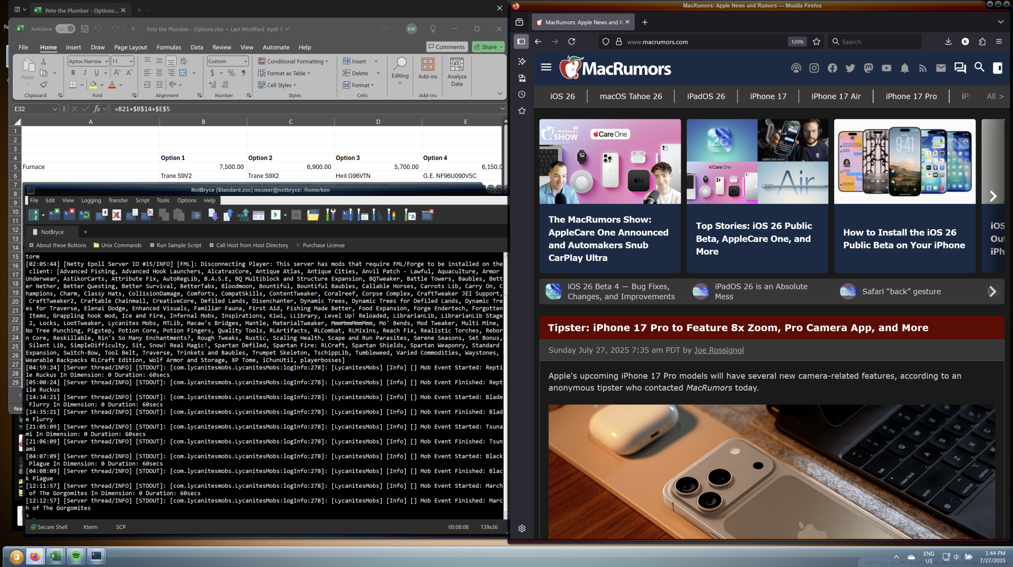
Task: Click the Format Painter brush icon
Action: (44, 85)
